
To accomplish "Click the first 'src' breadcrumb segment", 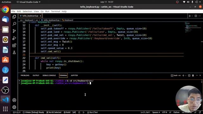I will click(21, 20).
